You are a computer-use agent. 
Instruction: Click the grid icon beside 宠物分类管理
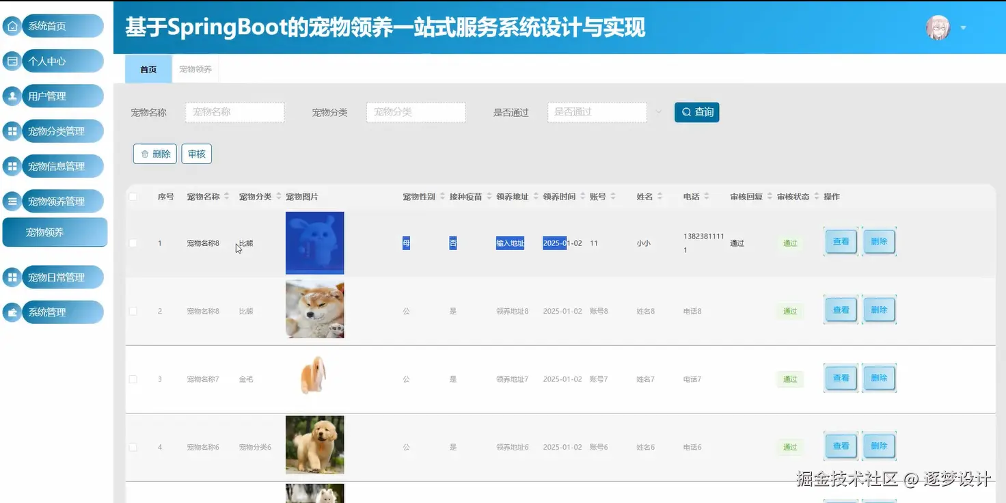(x=12, y=131)
